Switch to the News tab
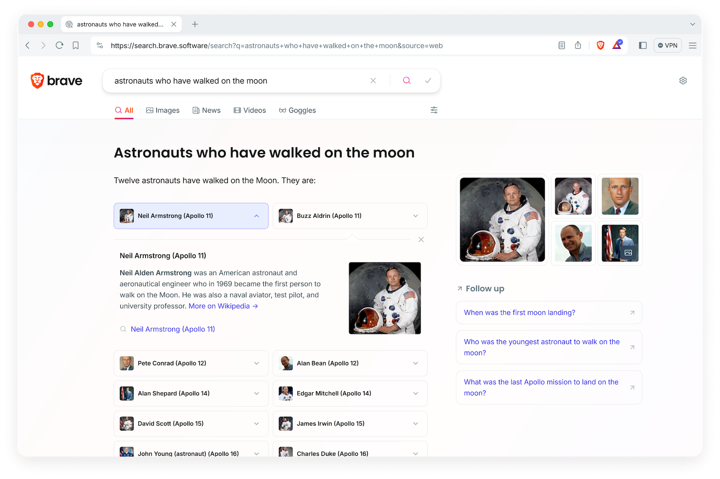 coord(207,110)
